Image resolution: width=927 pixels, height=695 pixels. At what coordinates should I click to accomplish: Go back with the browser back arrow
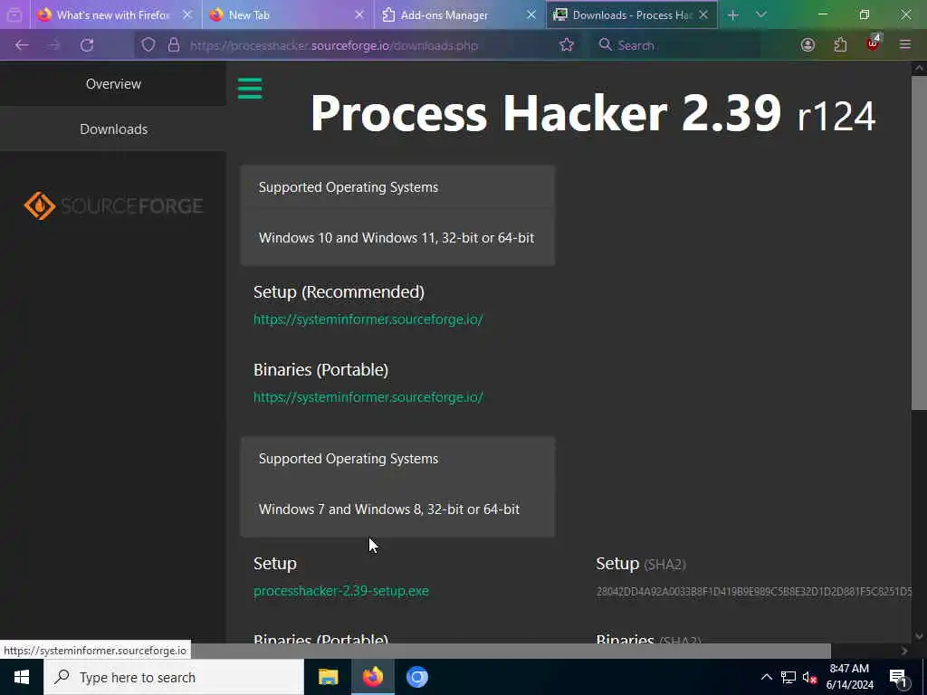[22, 45]
